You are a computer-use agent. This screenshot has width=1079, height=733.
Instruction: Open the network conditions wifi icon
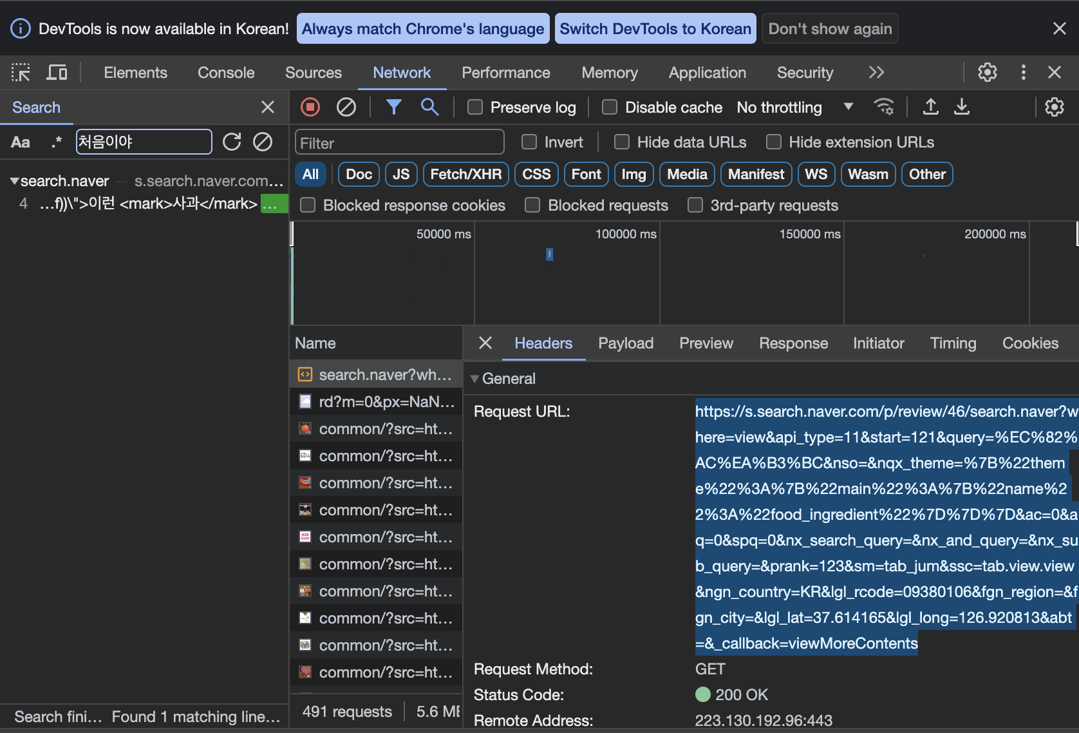pyautogui.click(x=884, y=107)
